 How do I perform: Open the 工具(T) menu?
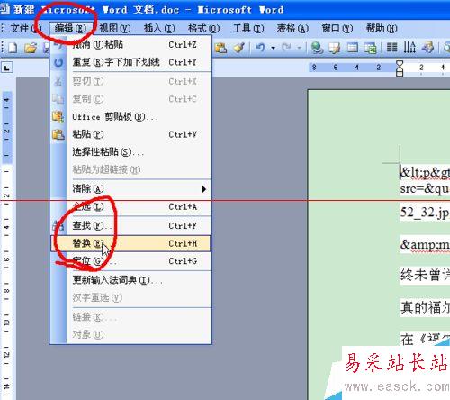click(x=248, y=29)
